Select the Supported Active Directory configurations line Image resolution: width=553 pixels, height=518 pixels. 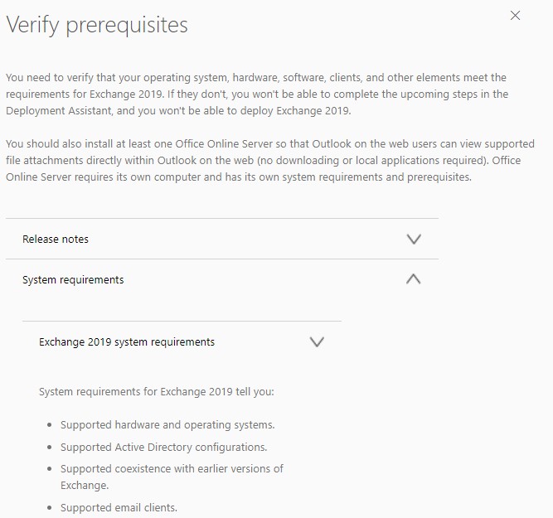163,447
